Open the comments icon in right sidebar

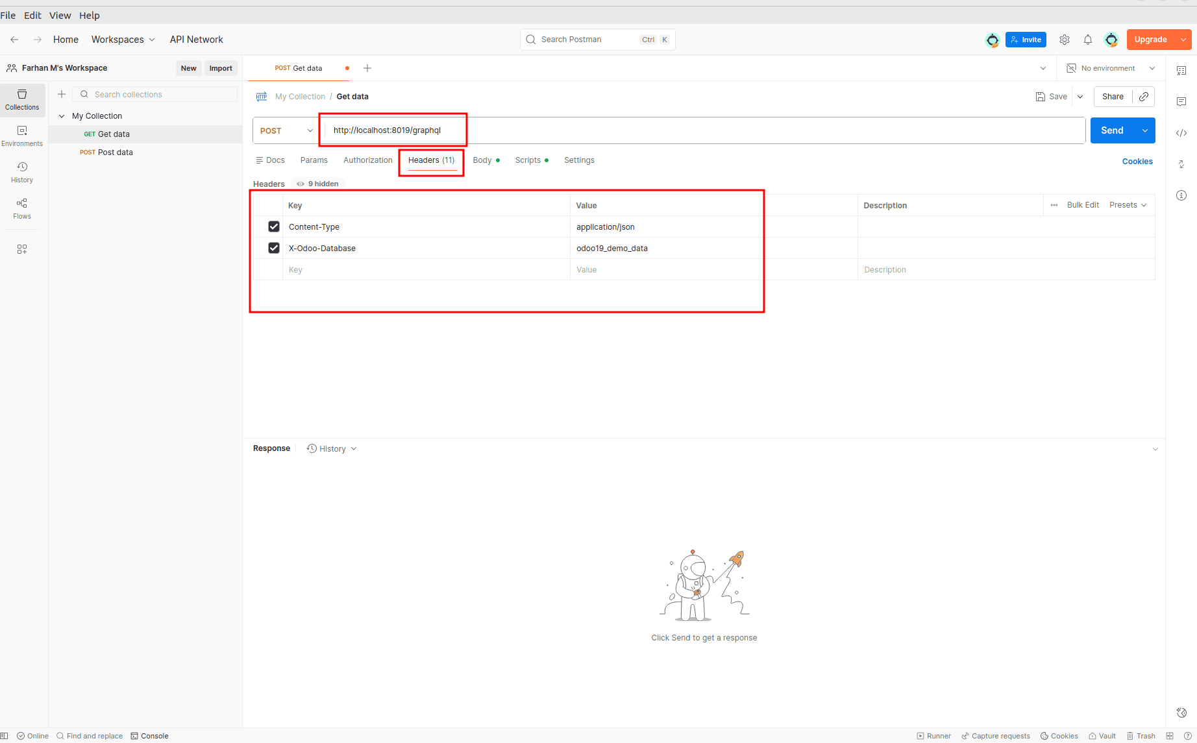[1181, 102]
